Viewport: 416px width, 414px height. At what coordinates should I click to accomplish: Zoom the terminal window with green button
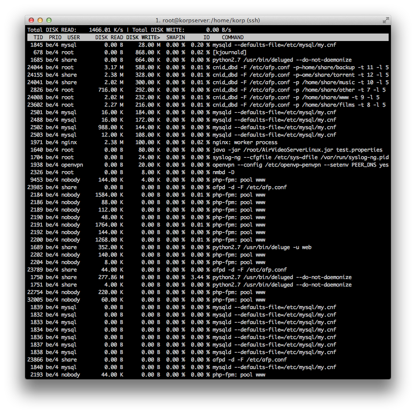[49, 20]
